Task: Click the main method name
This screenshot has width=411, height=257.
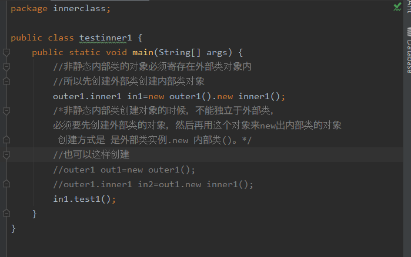Action: [x=143, y=53]
